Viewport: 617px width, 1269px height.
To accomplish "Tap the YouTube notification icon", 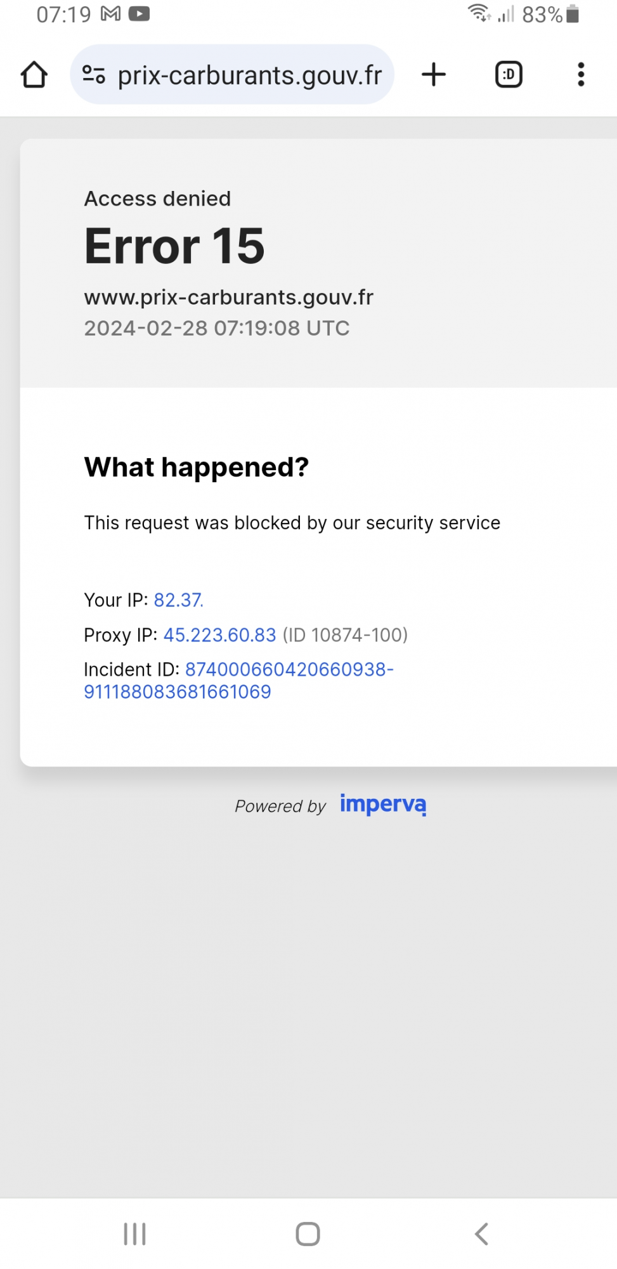I will tap(139, 14).
